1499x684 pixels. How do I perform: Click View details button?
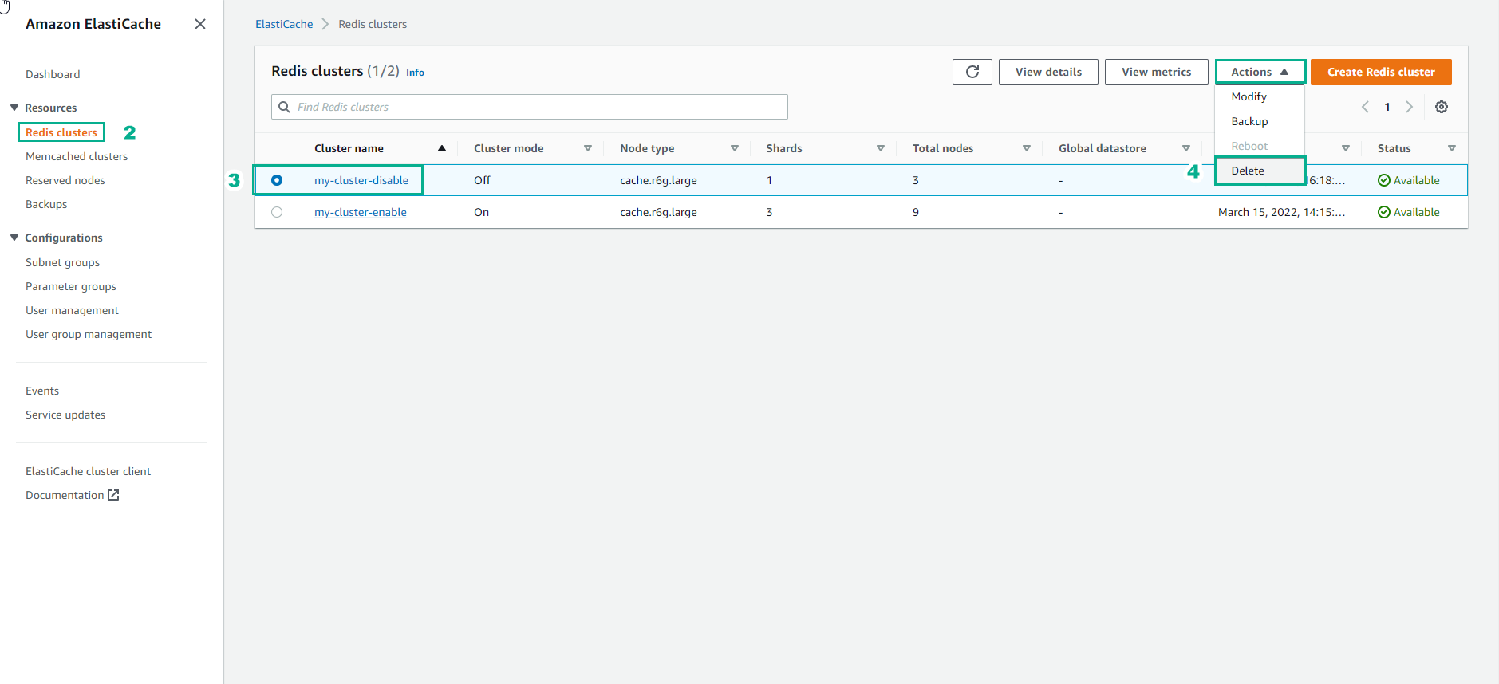(x=1048, y=72)
